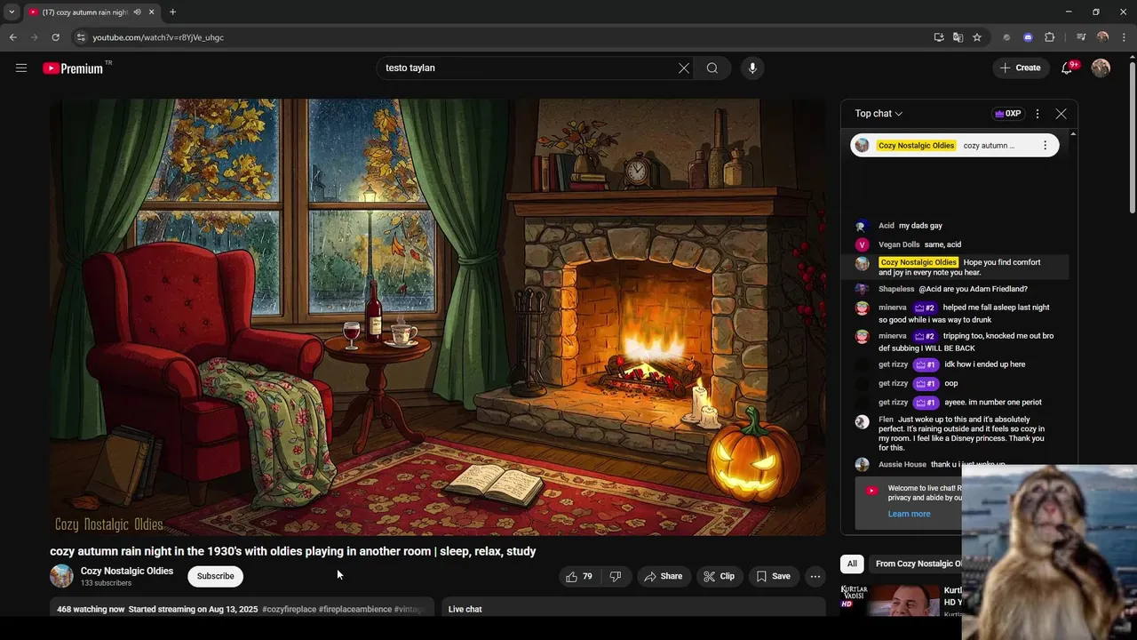Follow the Learn more link in chat

click(909, 514)
